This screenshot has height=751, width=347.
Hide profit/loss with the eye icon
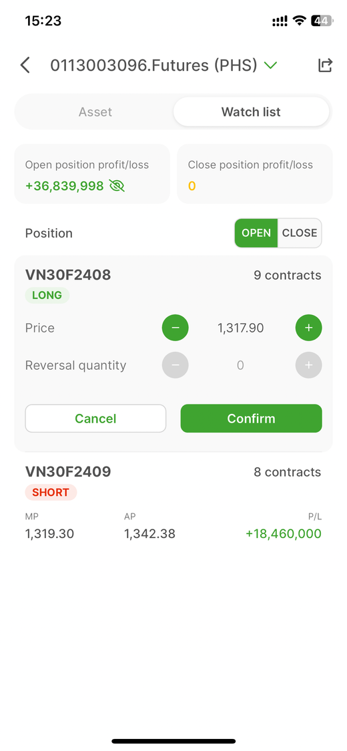tap(117, 186)
